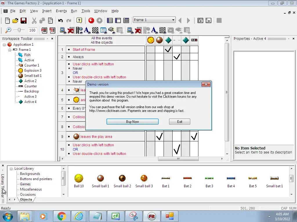This screenshot has width=297, height=222.
Task: Click library tree scroll-down arrow
Action: (64, 195)
